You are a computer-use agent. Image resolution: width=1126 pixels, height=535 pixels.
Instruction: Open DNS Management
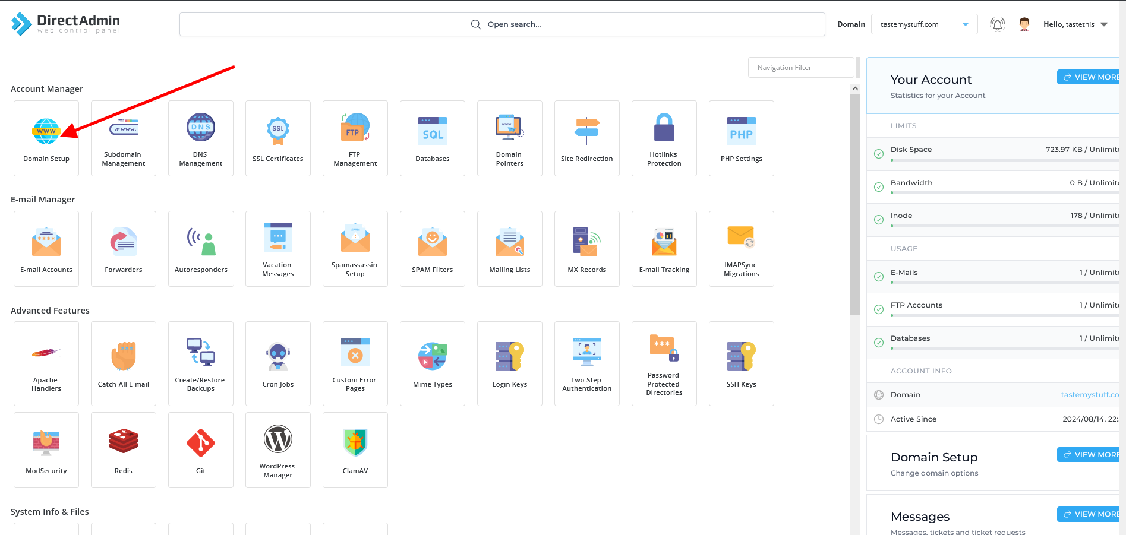[200, 138]
